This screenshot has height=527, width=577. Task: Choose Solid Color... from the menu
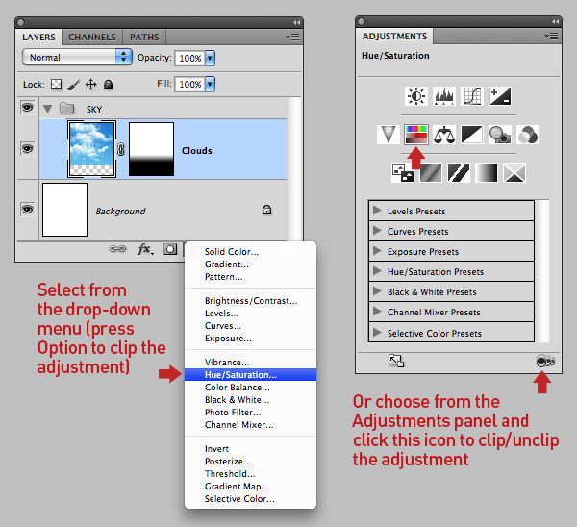(250, 252)
